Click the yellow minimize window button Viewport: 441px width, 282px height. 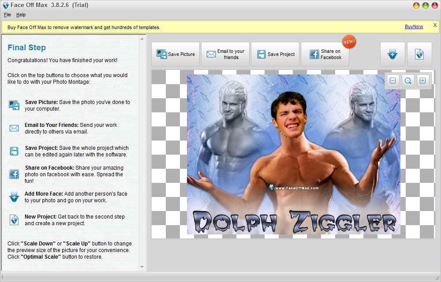coord(416,5)
